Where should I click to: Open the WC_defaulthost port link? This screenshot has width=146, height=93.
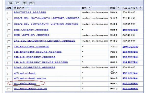(x=25, y=83)
